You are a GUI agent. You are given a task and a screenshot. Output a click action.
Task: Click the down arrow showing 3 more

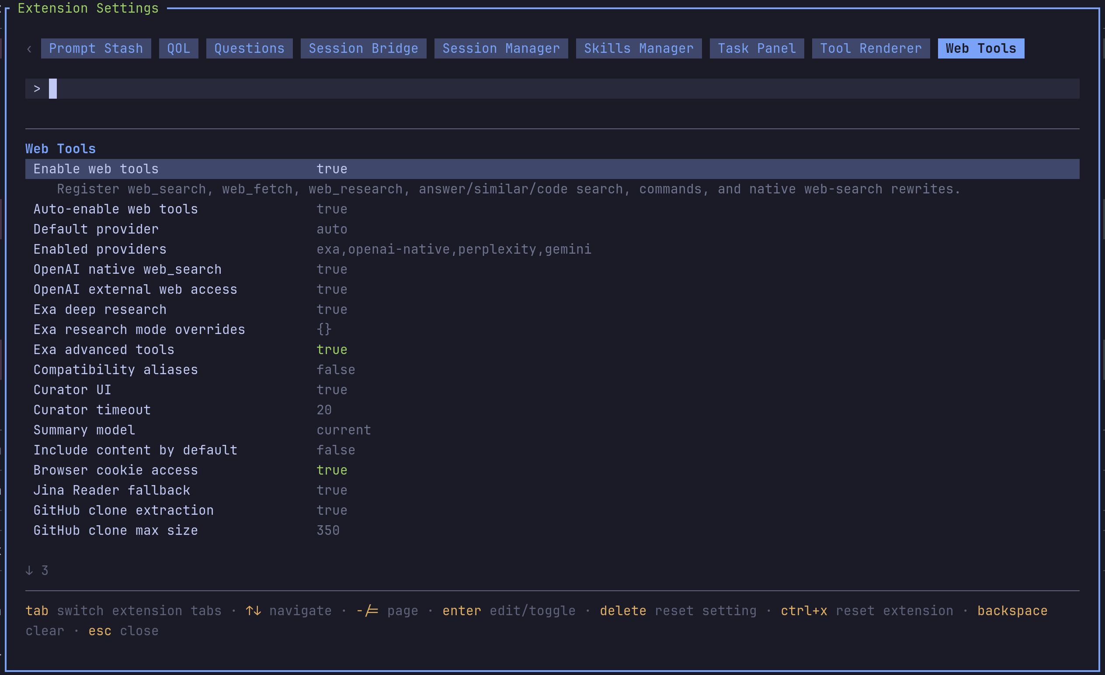(37, 571)
